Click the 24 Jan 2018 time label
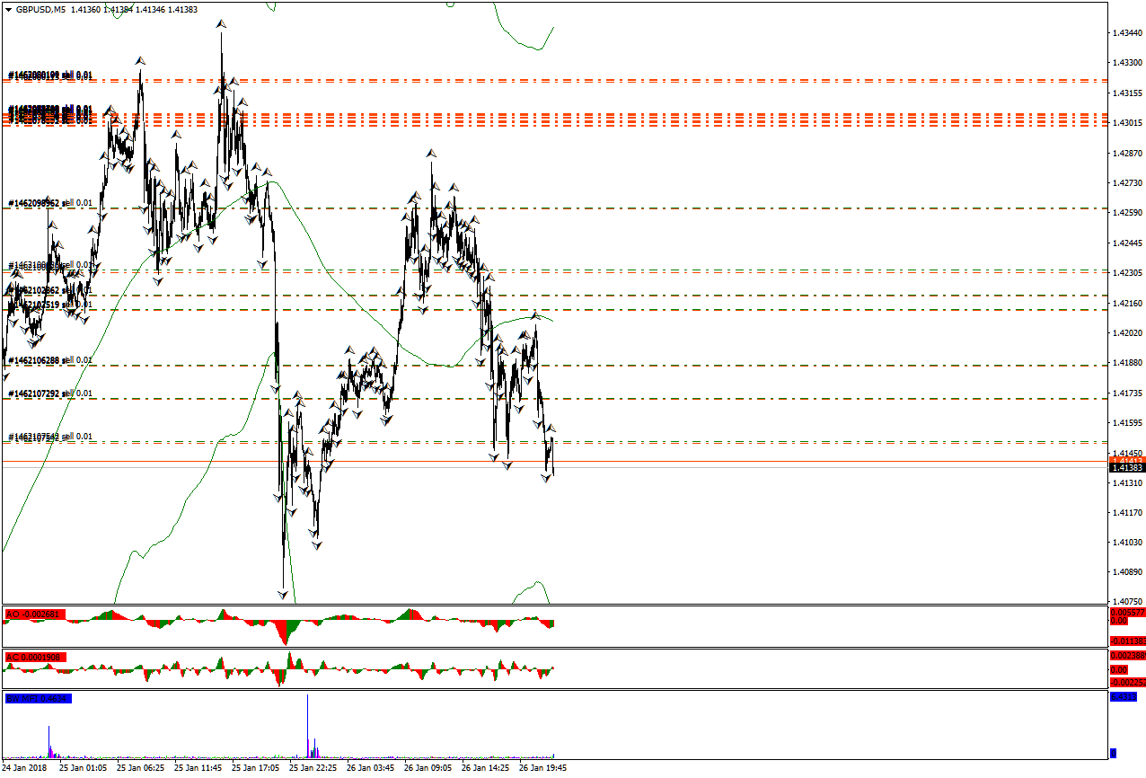1146x778 pixels. (x=25, y=768)
